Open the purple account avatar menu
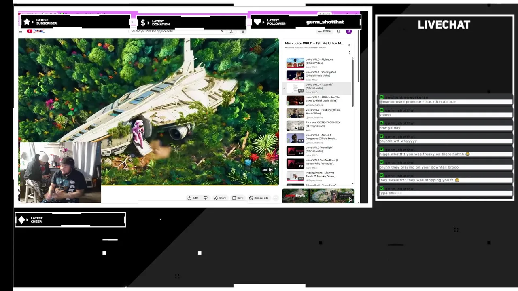This screenshot has height=291, width=518. (349, 31)
